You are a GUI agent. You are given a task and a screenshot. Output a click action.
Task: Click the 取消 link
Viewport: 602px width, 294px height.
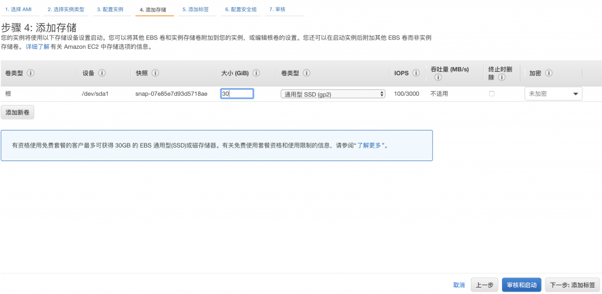coord(459,285)
